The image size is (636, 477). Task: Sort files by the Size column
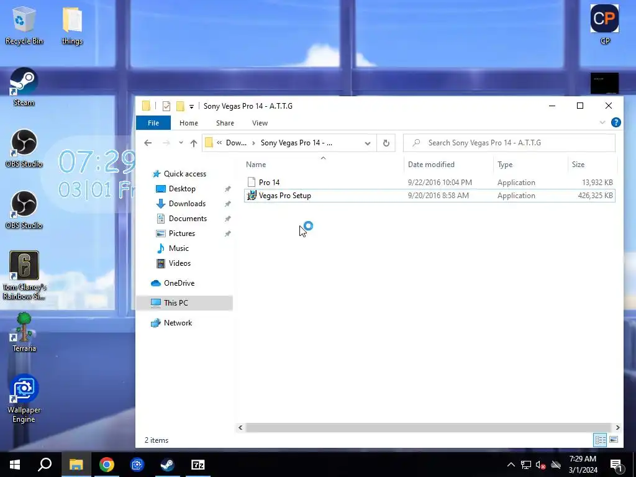click(x=592, y=164)
